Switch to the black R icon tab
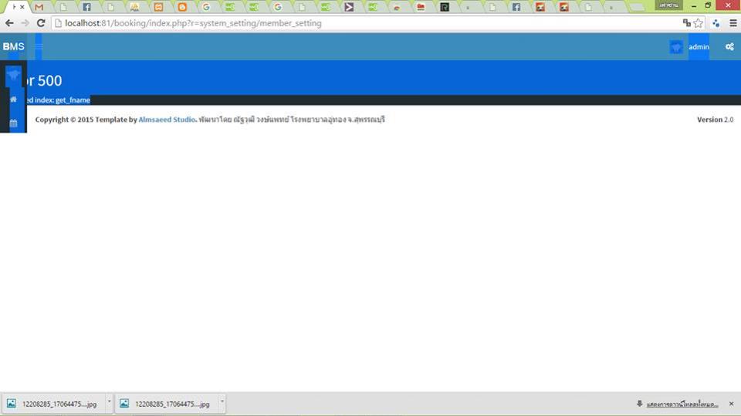741x416 pixels. point(445,7)
